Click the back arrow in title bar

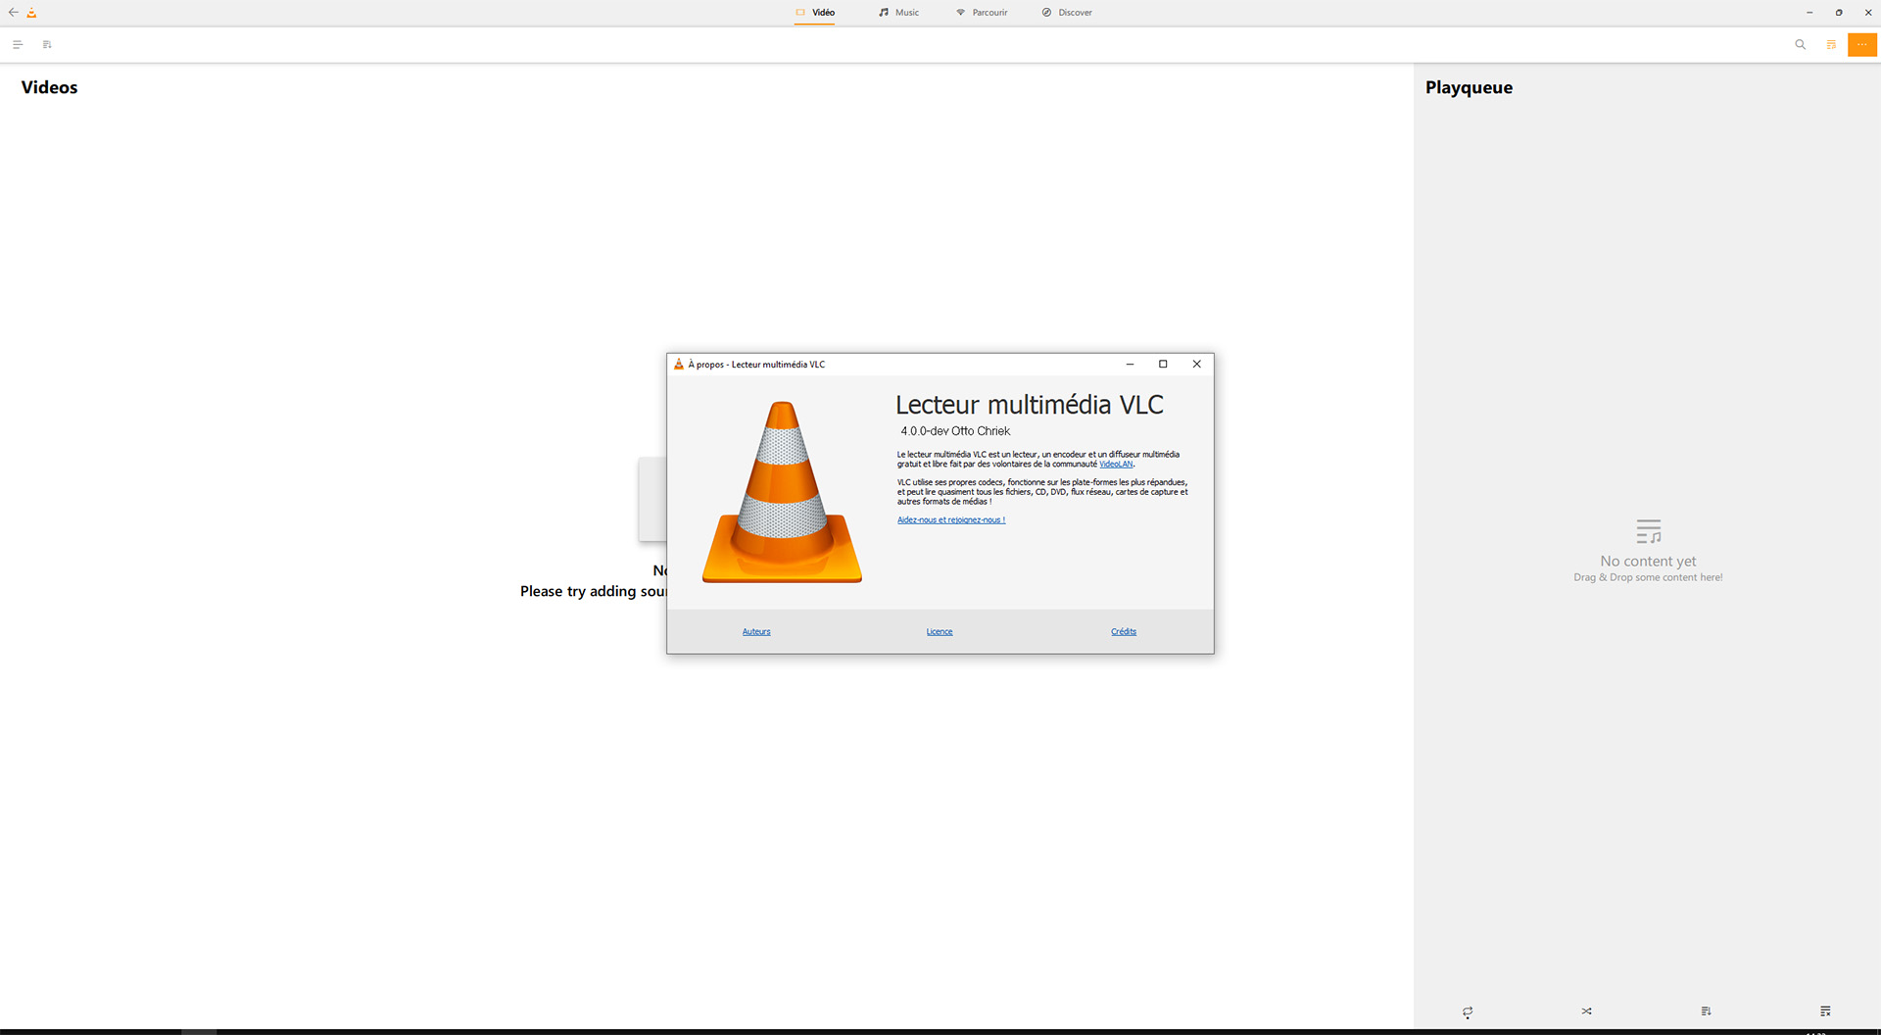14,13
